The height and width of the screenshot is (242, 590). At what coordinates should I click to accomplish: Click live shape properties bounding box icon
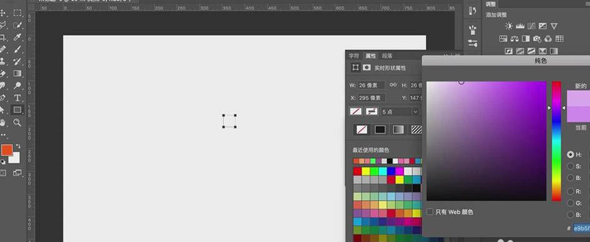(x=355, y=67)
